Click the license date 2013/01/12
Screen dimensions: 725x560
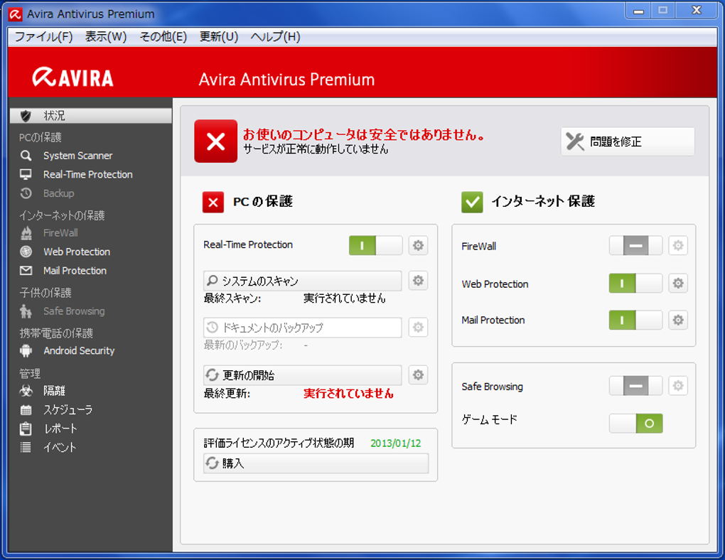pyautogui.click(x=396, y=443)
